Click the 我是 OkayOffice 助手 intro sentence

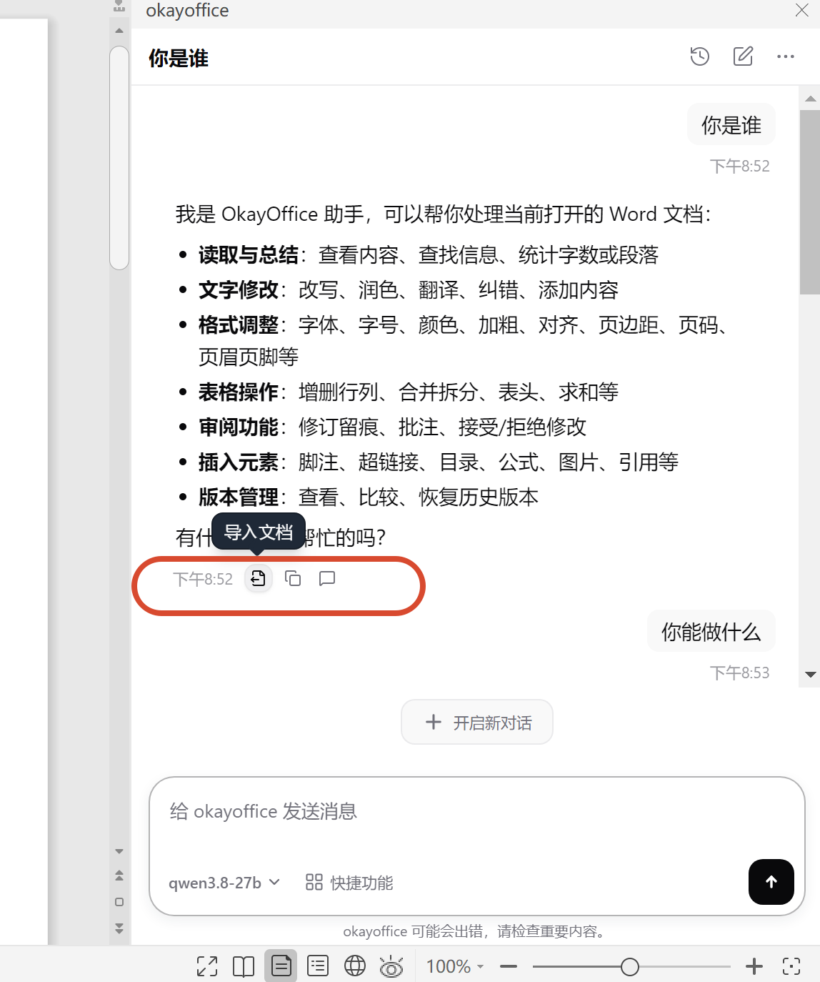[443, 214]
